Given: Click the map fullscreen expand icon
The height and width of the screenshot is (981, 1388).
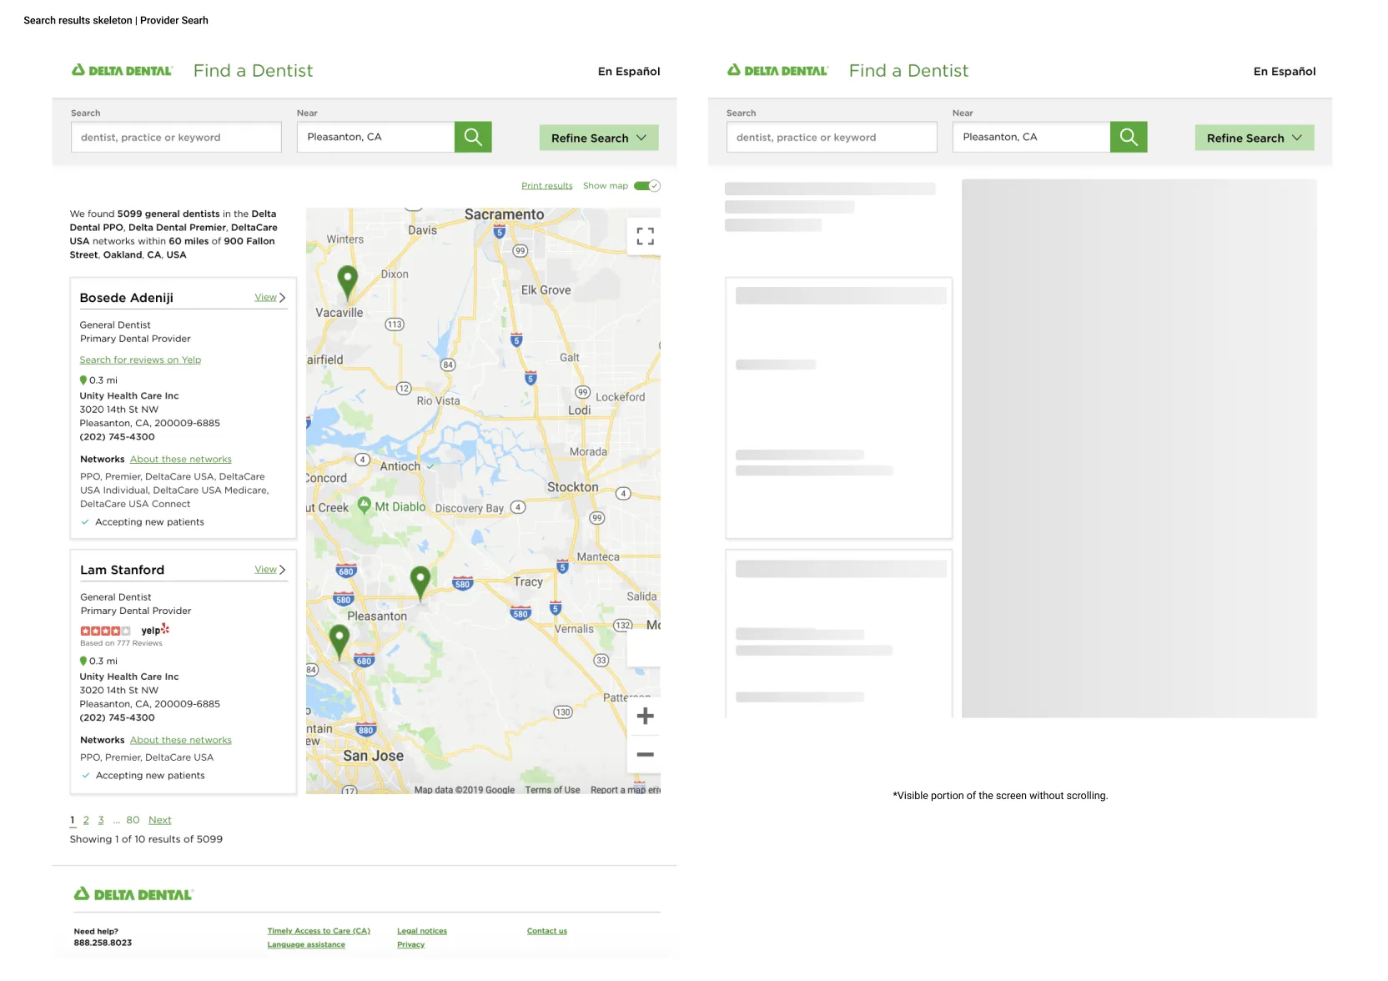Looking at the screenshot, I should [644, 236].
